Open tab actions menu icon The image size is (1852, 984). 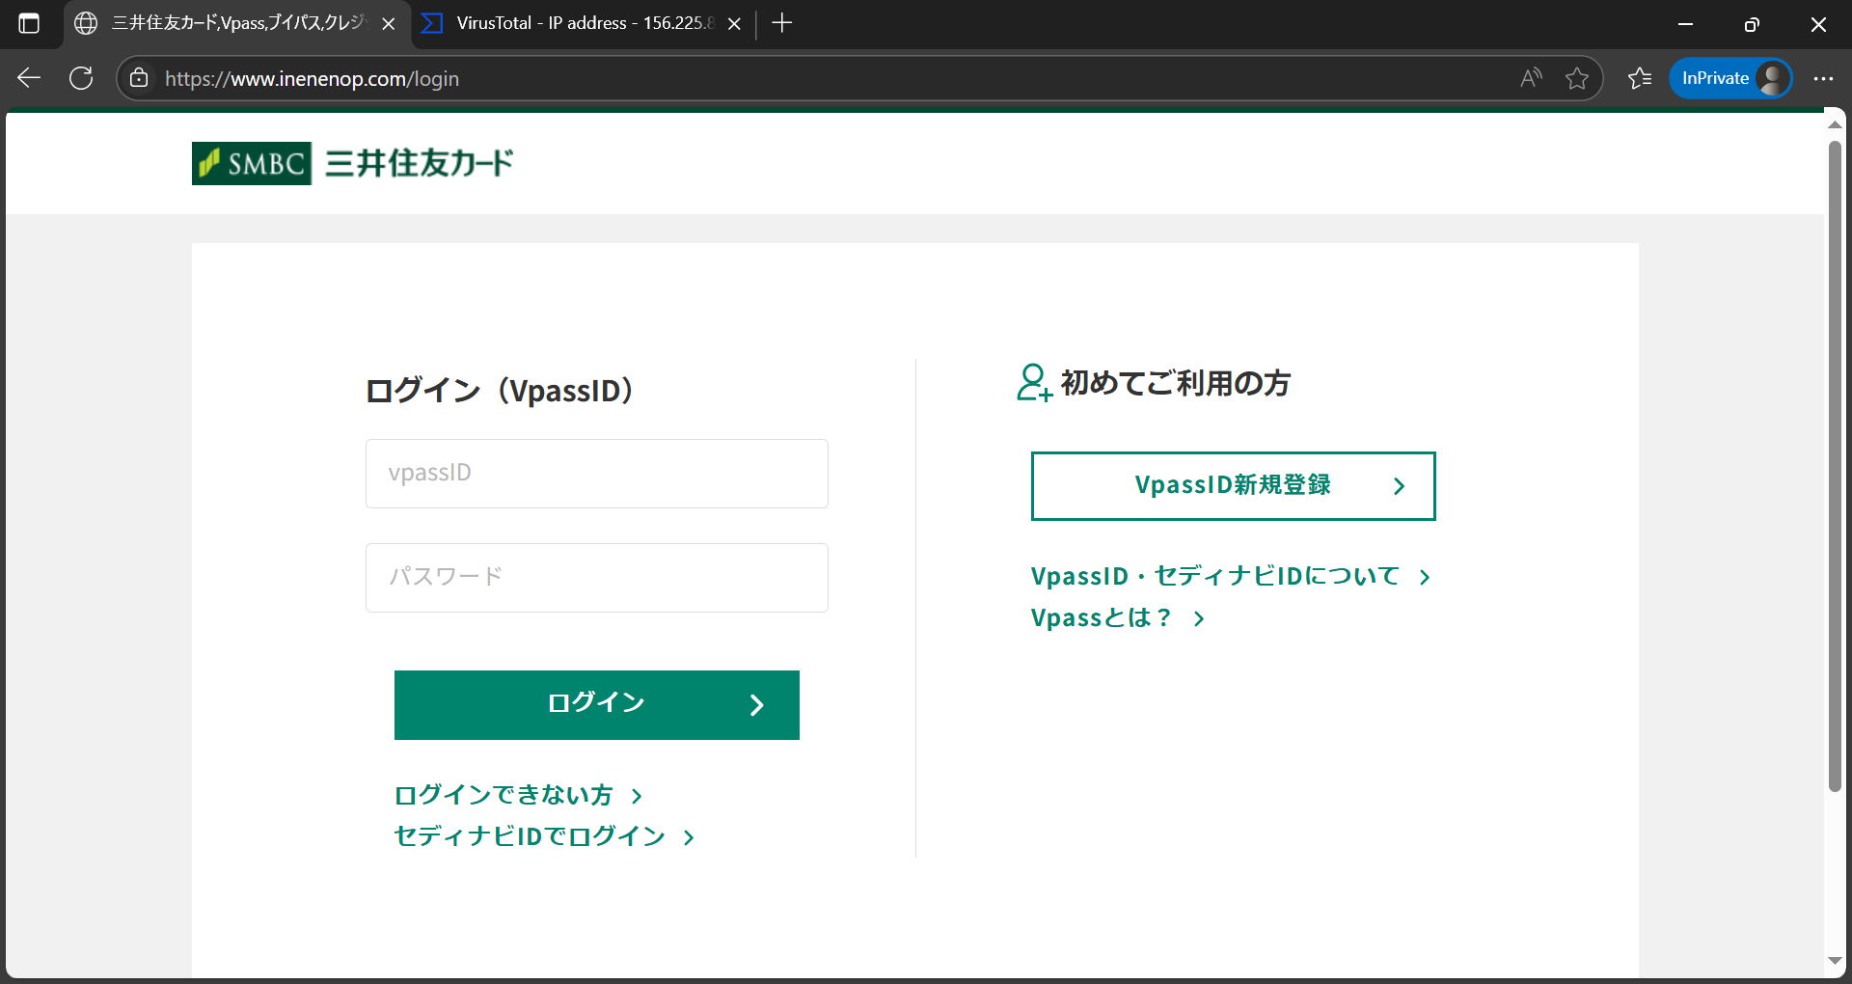29,23
